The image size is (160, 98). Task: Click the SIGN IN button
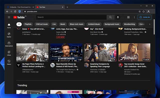point(144,17)
